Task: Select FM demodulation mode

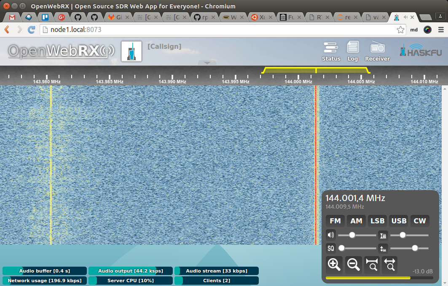Action: [x=335, y=221]
